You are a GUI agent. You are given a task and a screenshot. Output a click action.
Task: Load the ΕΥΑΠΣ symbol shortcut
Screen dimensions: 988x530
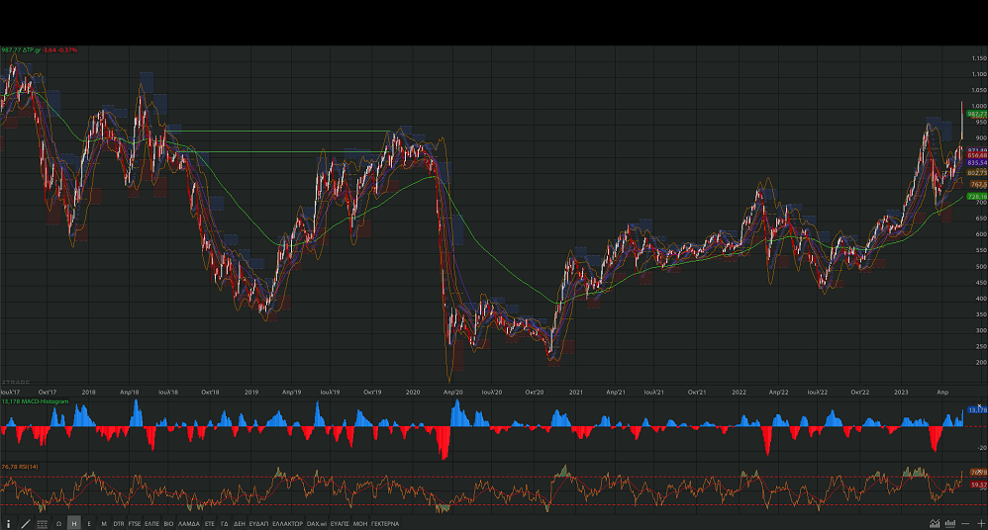340,524
